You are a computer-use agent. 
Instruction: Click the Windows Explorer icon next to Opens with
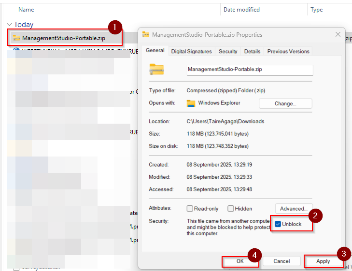click(x=191, y=103)
